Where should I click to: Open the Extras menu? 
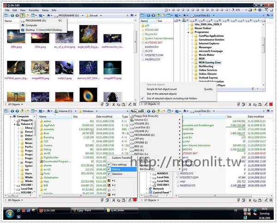pos(45,10)
